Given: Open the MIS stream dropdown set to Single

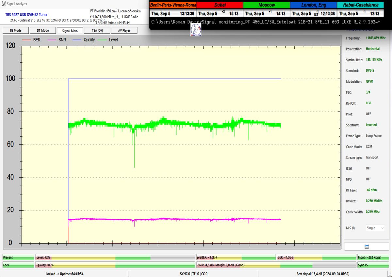Looking at the screenshot, I should (x=374, y=228).
